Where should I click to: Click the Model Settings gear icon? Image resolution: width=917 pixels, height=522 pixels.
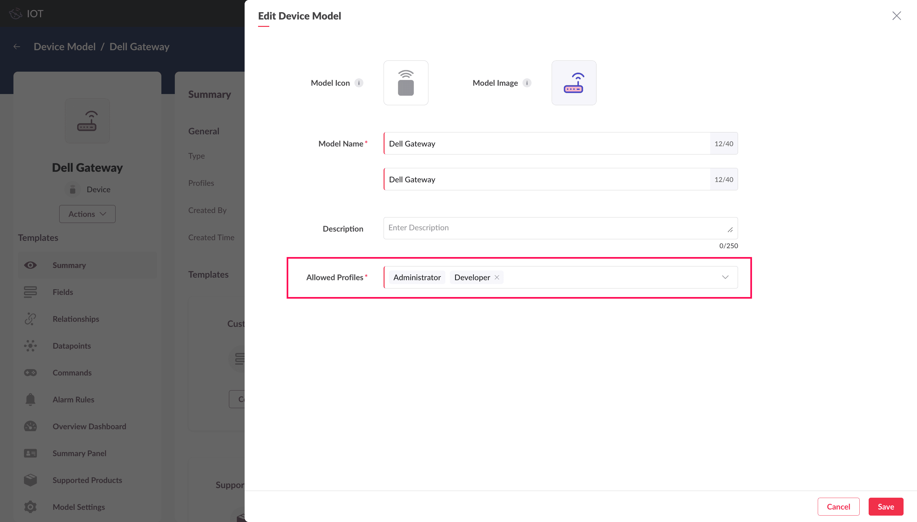30,507
